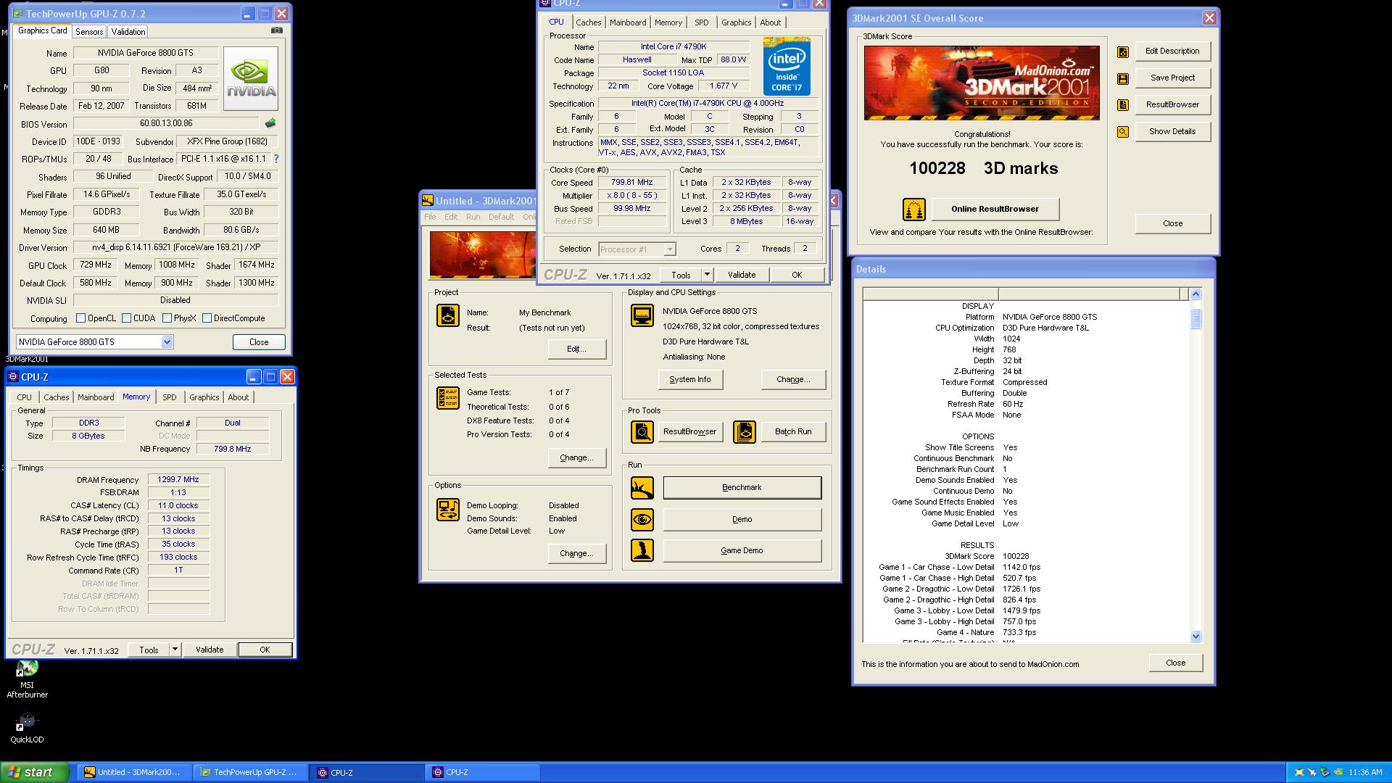The width and height of the screenshot is (1392, 783).
Task: Open Run menu in 3DMark2001
Action: [x=473, y=217]
